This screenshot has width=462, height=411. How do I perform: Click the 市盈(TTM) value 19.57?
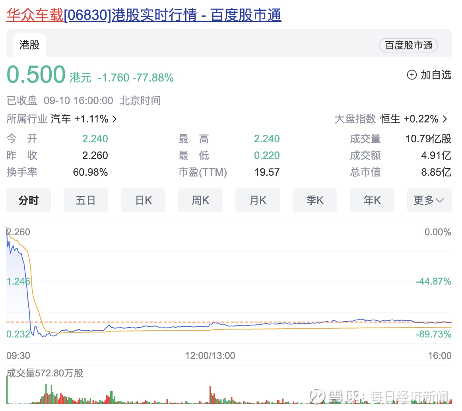click(267, 172)
